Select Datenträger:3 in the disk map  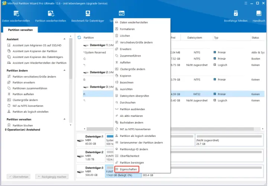90,171
